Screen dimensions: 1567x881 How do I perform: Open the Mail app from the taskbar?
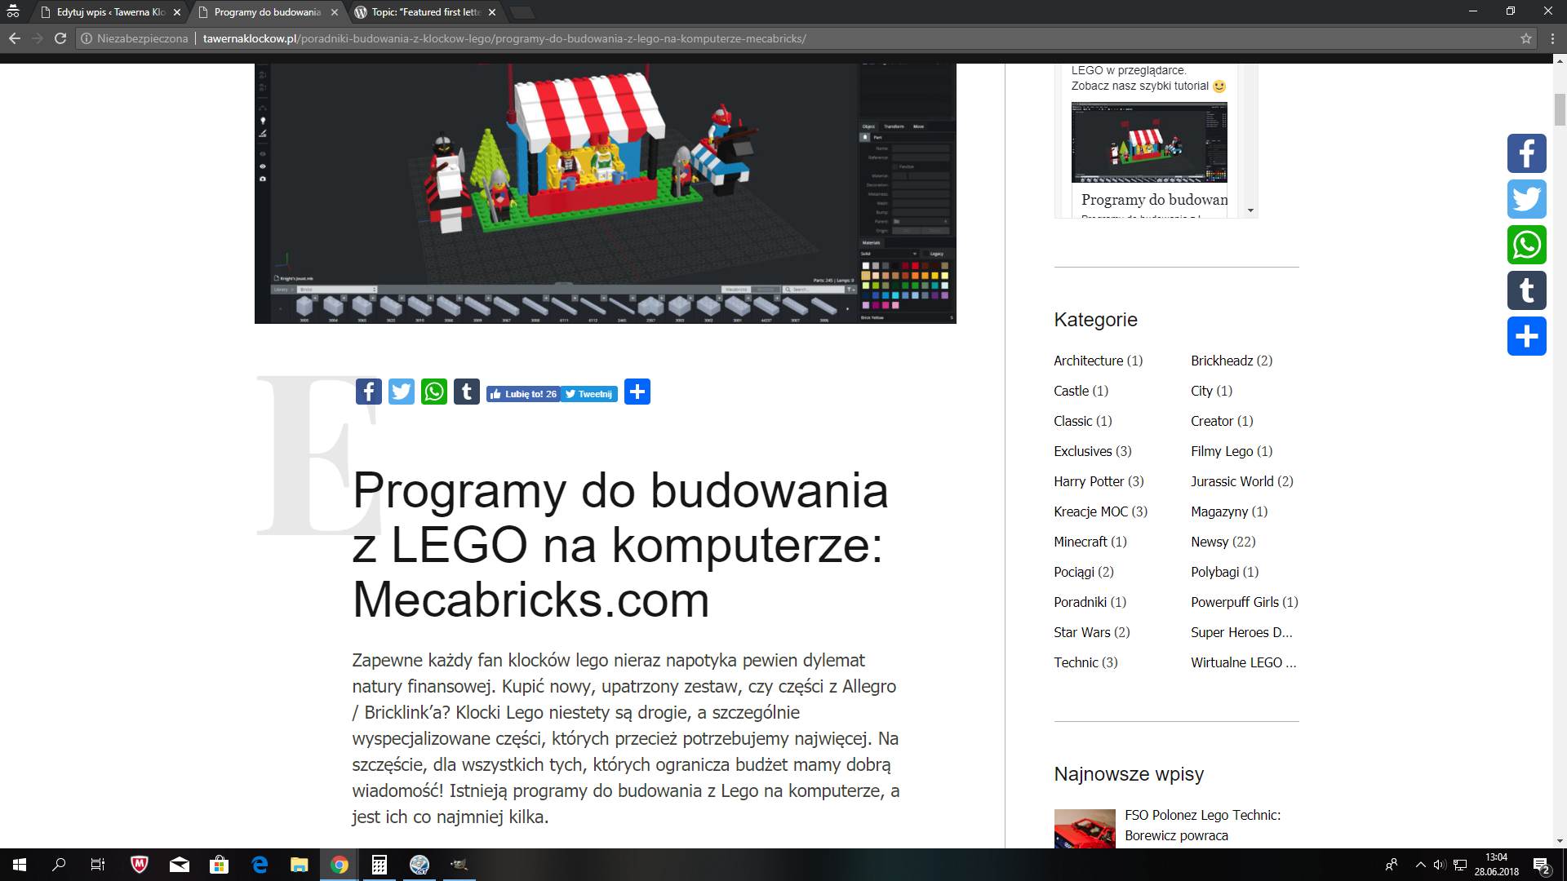pos(180,865)
